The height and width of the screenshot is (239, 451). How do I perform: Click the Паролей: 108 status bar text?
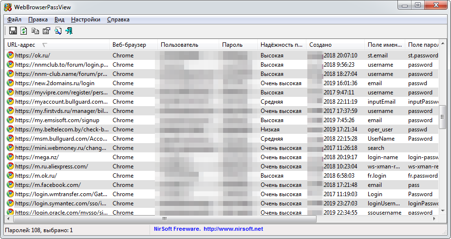pyautogui.click(x=39, y=230)
